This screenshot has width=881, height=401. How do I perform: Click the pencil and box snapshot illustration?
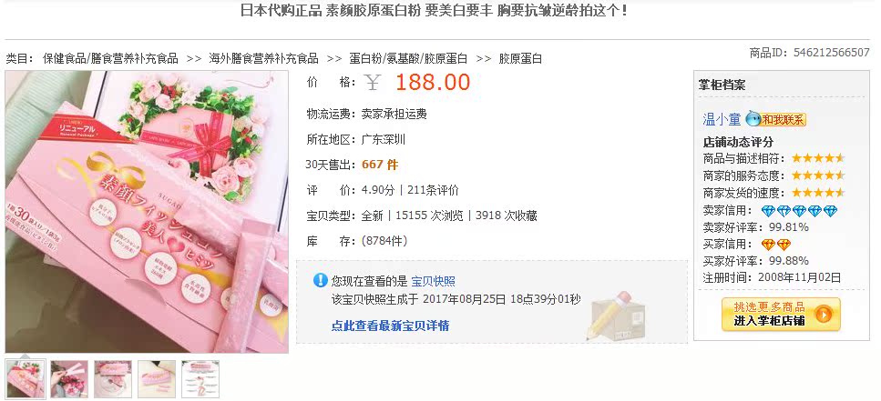coord(615,316)
